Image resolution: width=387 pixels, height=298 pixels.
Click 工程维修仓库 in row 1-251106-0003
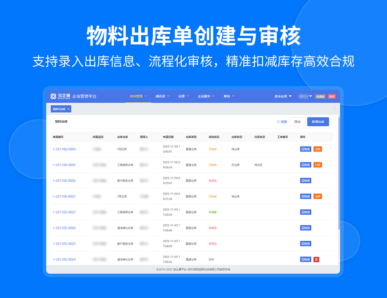[125, 165]
